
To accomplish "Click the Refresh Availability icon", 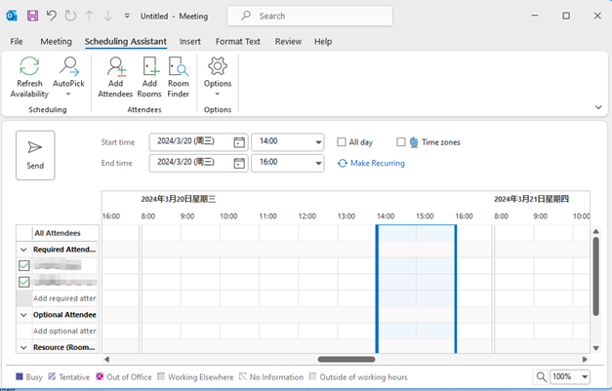I will tap(29, 68).
